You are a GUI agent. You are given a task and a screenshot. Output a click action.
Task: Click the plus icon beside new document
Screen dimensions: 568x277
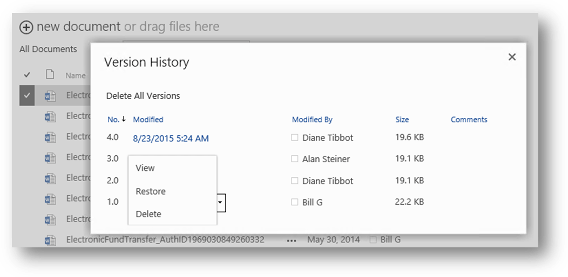tap(26, 27)
